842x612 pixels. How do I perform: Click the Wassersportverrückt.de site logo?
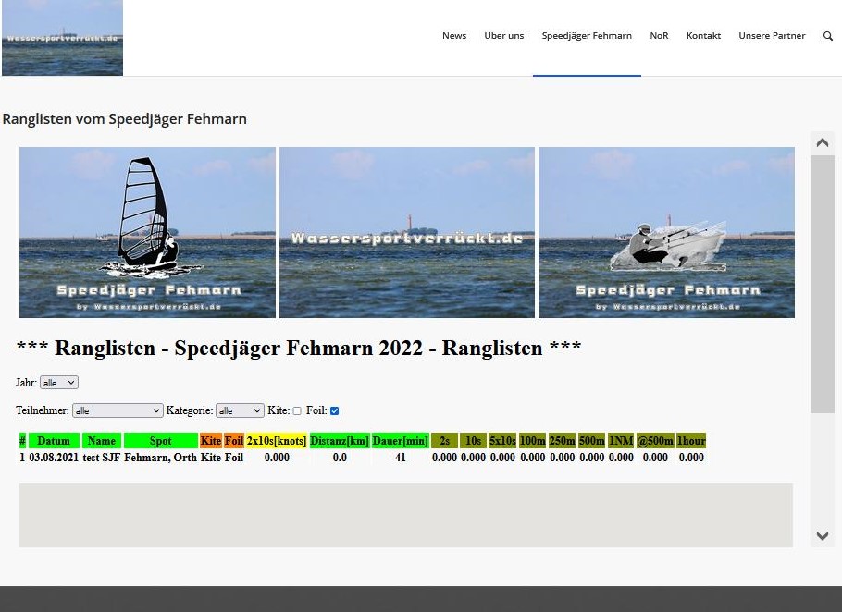pos(62,38)
